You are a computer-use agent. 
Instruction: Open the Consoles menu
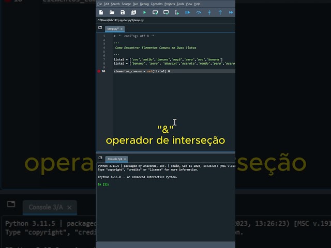[156, 4]
